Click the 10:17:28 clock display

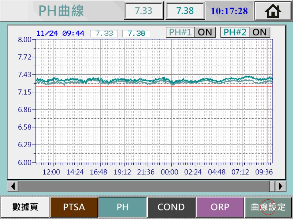pyautogui.click(x=229, y=11)
